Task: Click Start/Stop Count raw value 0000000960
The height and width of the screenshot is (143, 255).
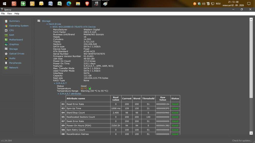Action: point(163,113)
